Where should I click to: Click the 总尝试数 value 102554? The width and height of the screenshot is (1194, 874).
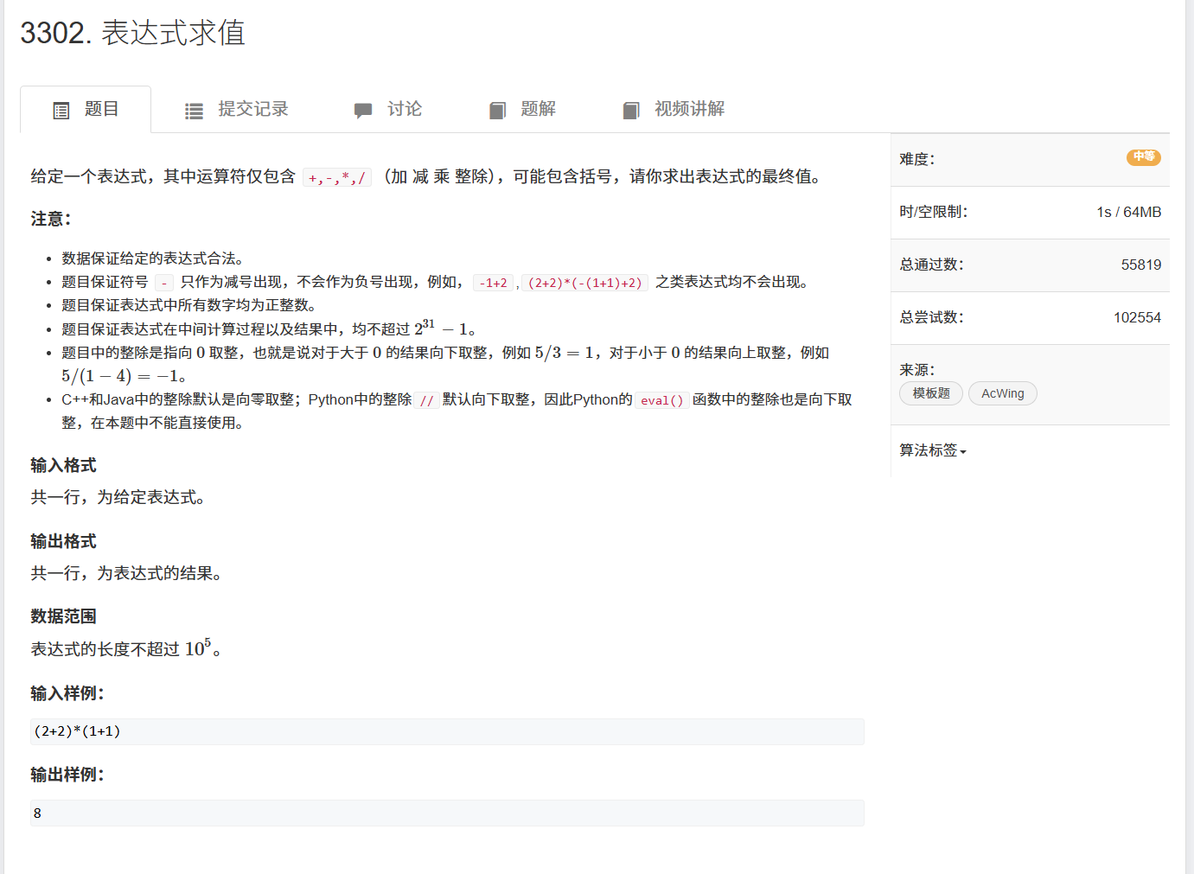(x=1137, y=317)
